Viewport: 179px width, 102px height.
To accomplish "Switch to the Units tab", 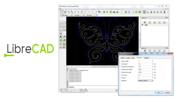I will click(x=128, y=58).
